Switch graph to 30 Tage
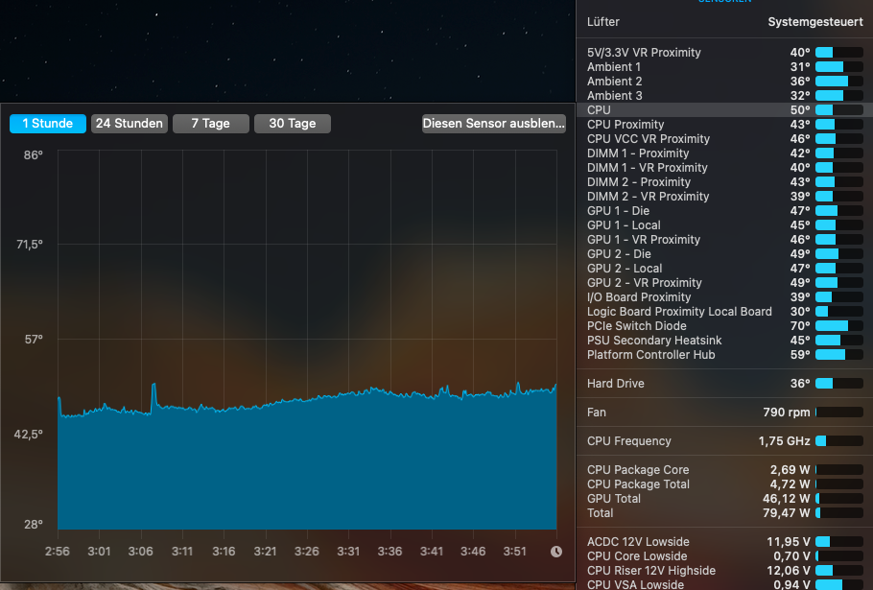The height and width of the screenshot is (590, 873). (293, 124)
